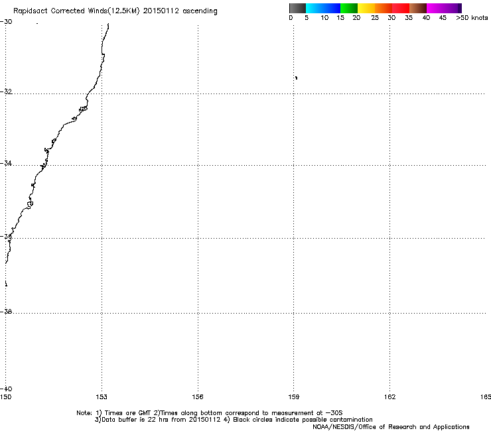Click the longitude label 153
The width and height of the screenshot is (491, 431).
click(102, 397)
